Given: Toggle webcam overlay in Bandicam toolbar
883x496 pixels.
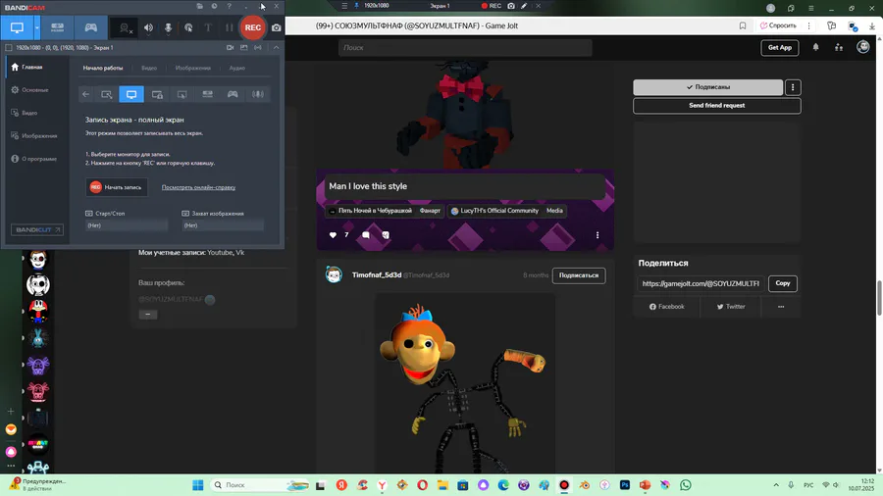Looking at the screenshot, I should (x=125, y=27).
